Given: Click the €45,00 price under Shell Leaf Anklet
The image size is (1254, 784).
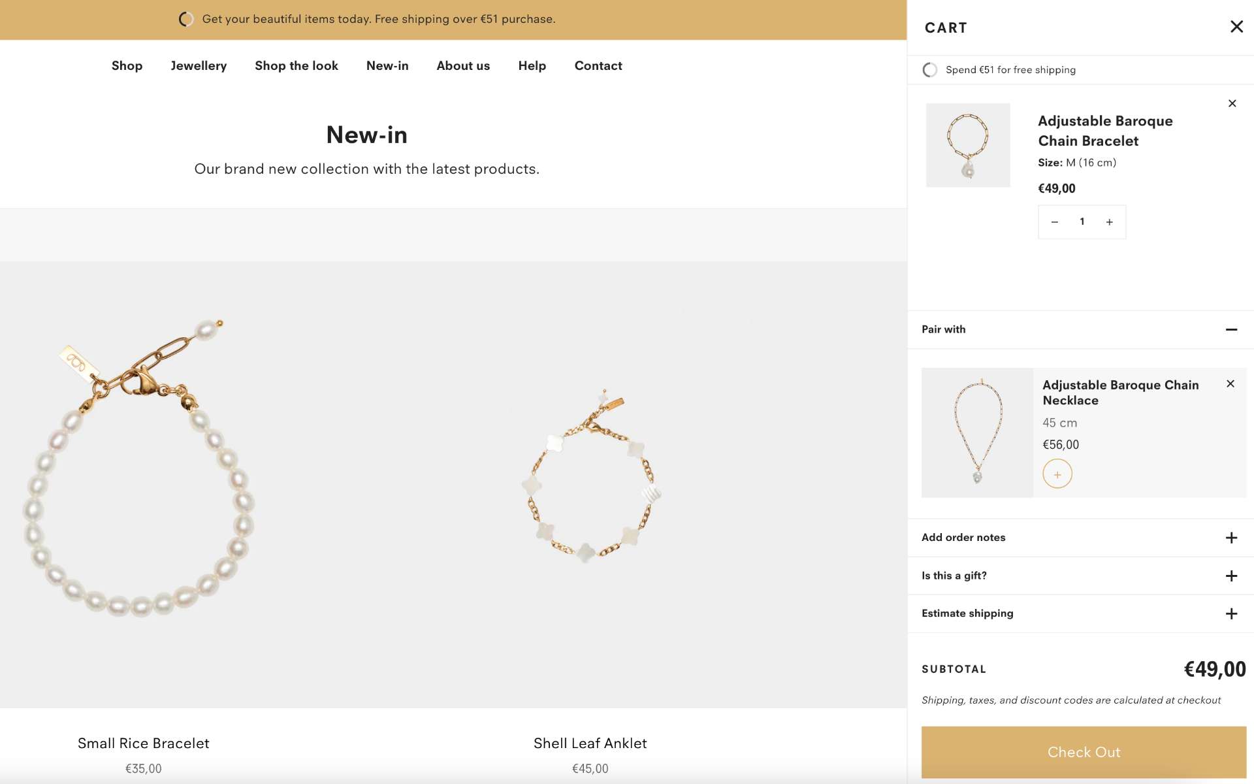Looking at the screenshot, I should click(590, 769).
